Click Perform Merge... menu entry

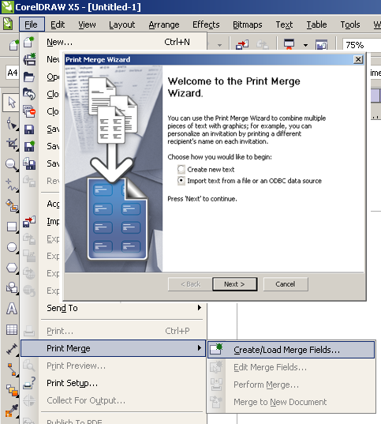tap(291, 385)
